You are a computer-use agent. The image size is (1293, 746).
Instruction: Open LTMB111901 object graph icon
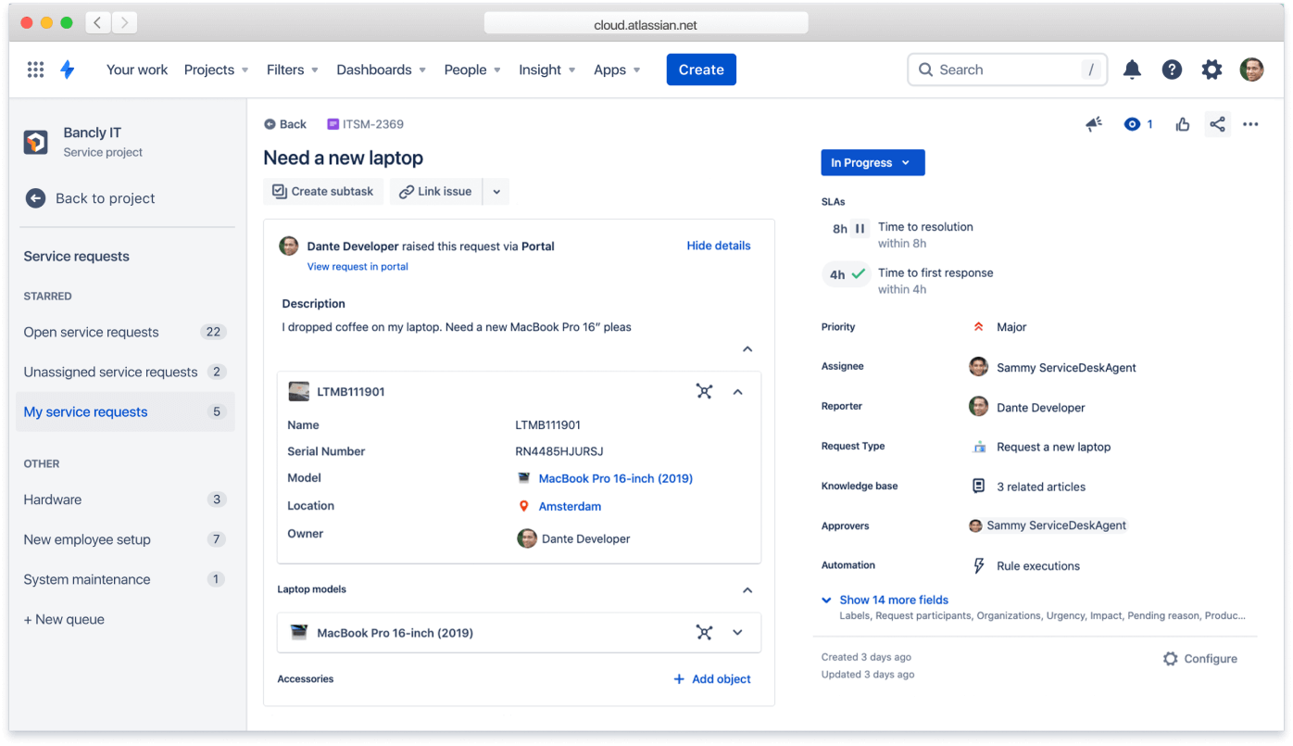[704, 391]
